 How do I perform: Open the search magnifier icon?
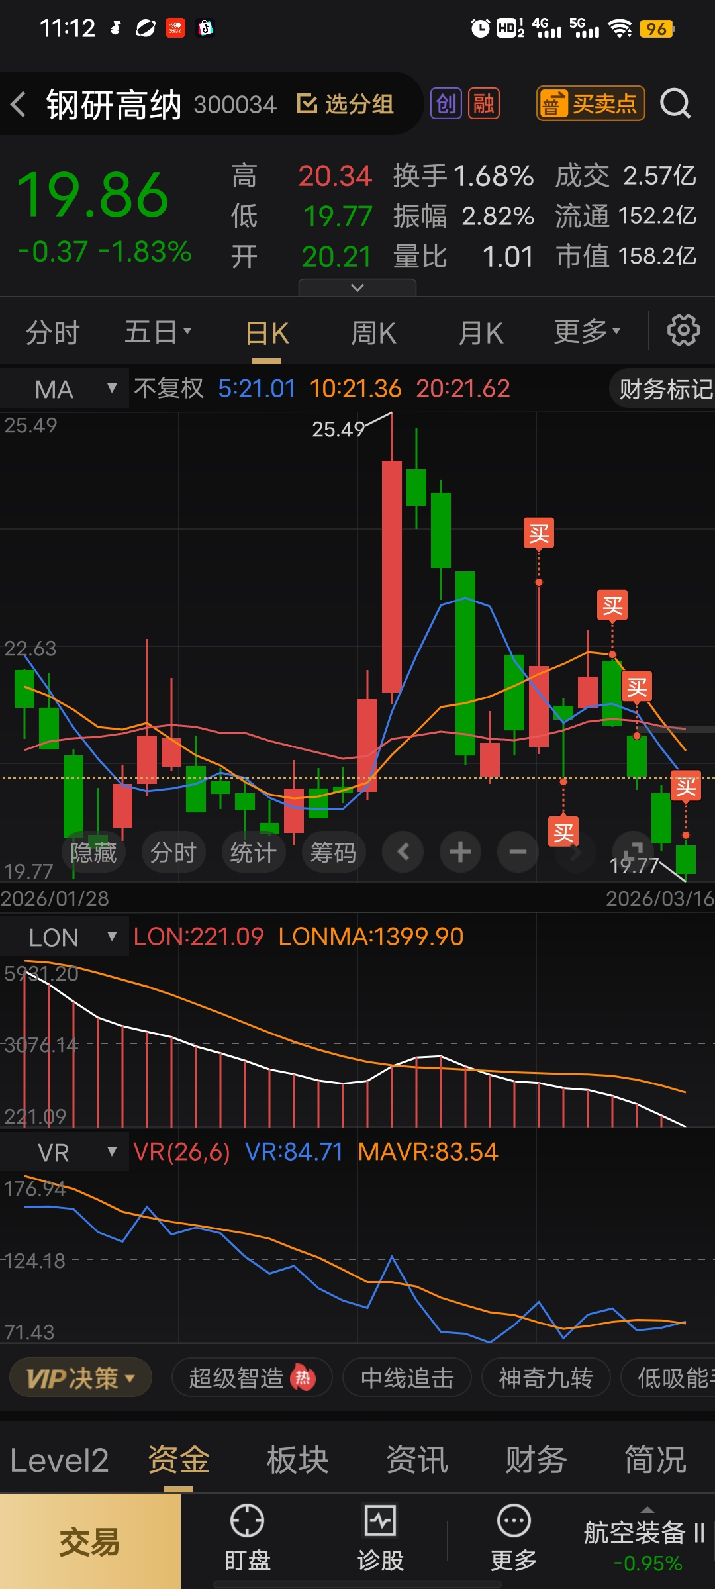click(x=675, y=103)
